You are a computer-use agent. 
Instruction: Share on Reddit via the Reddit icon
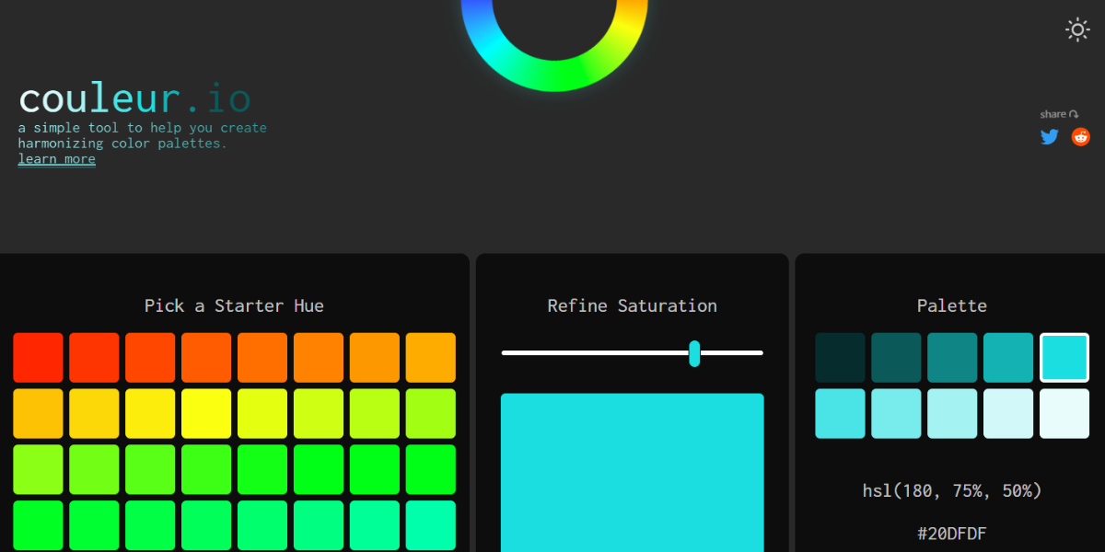[1081, 137]
